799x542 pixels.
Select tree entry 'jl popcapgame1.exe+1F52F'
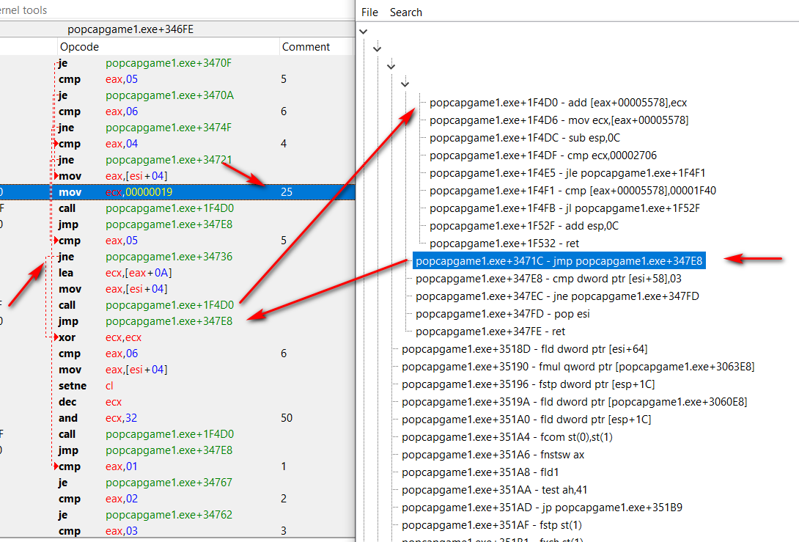click(564, 208)
